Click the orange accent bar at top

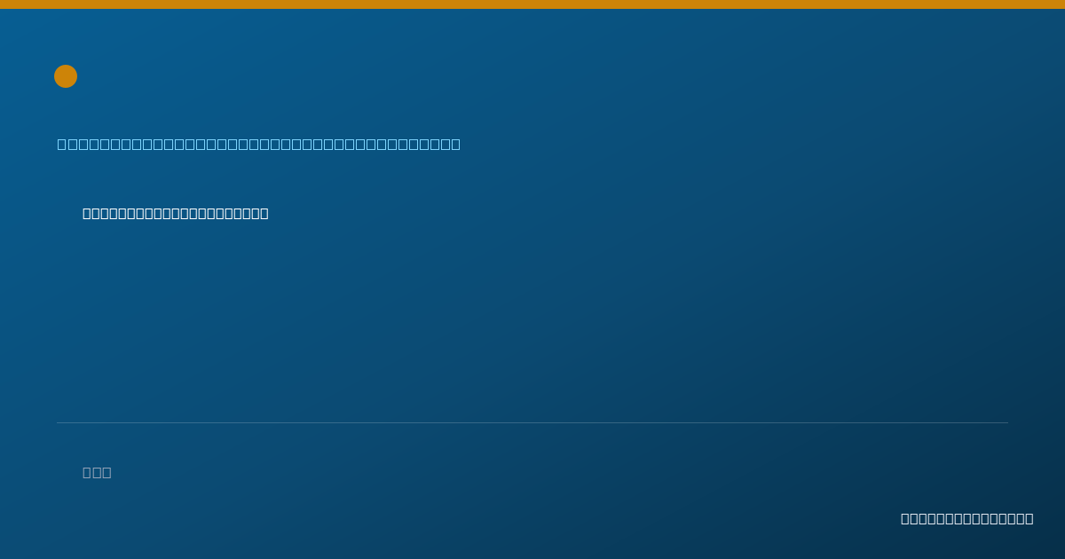(532, 4)
